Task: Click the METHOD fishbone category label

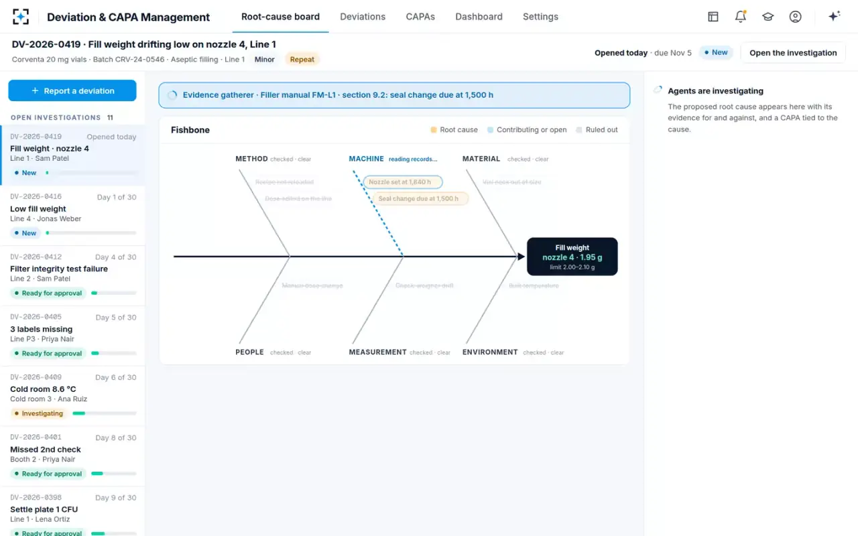Action: click(251, 159)
